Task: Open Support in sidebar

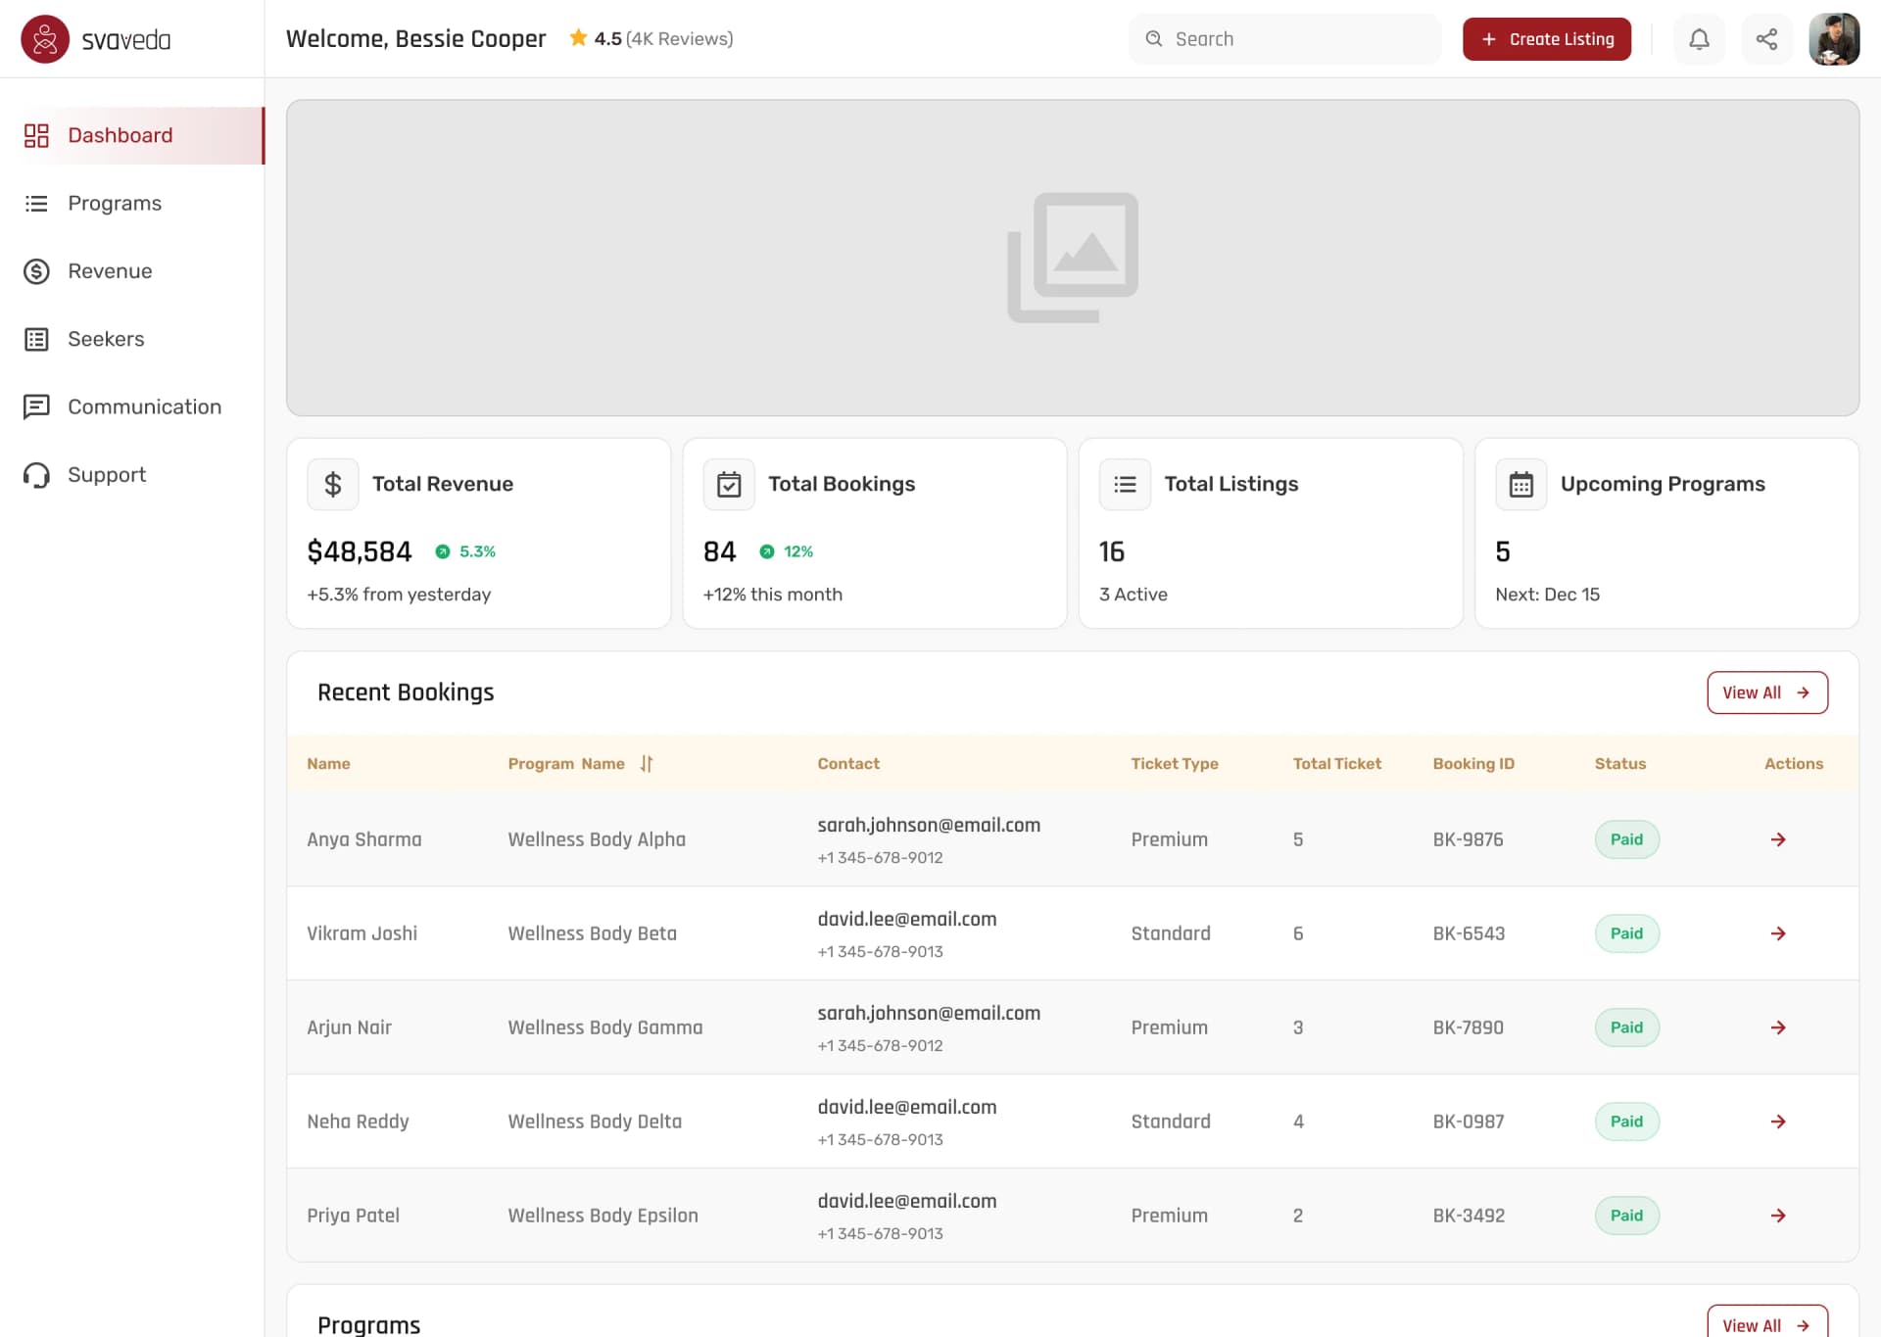Action: coord(132,475)
